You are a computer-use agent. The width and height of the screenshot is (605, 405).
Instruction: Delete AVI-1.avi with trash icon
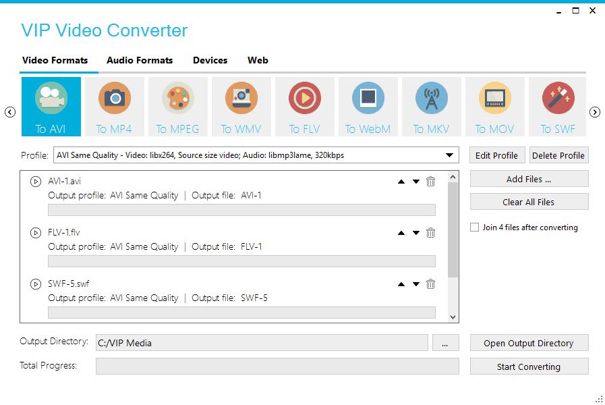click(430, 181)
